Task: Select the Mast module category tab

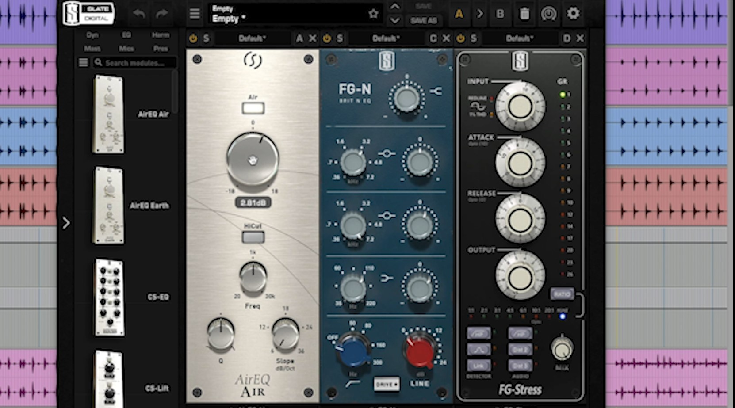Action: pos(92,48)
